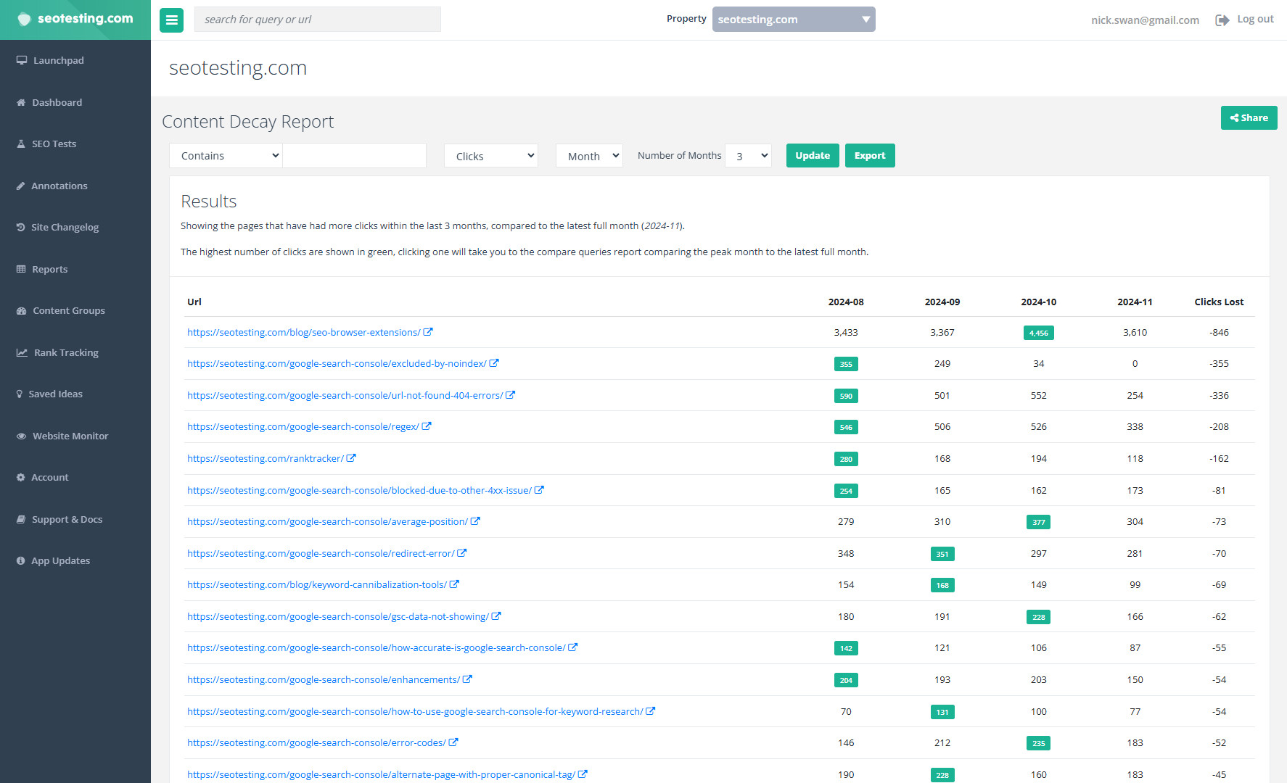Click the Reports table icon
This screenshot has width=1287, height=783.
pos(21,269)
